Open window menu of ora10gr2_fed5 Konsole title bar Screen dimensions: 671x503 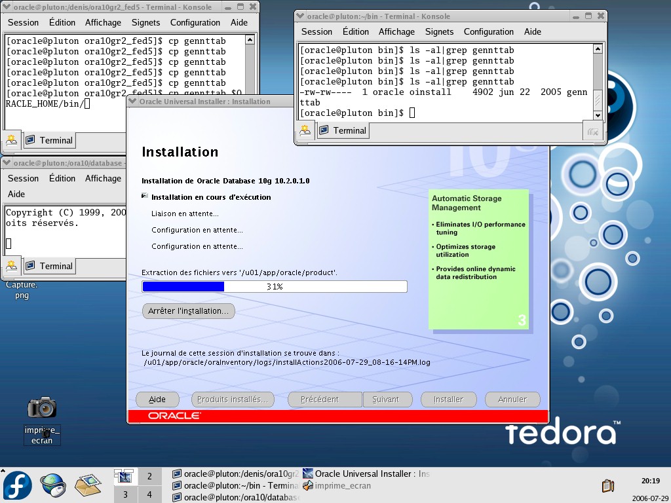pos(7,7)
